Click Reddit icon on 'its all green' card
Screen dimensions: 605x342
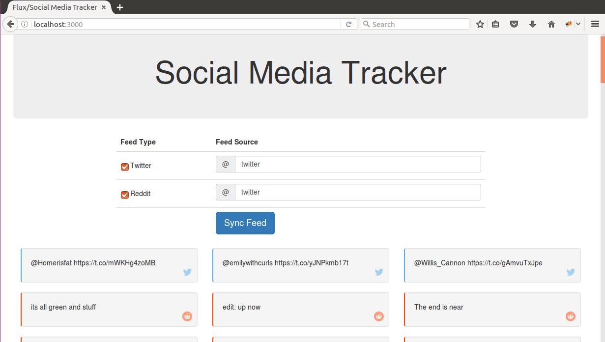[187, 316]
